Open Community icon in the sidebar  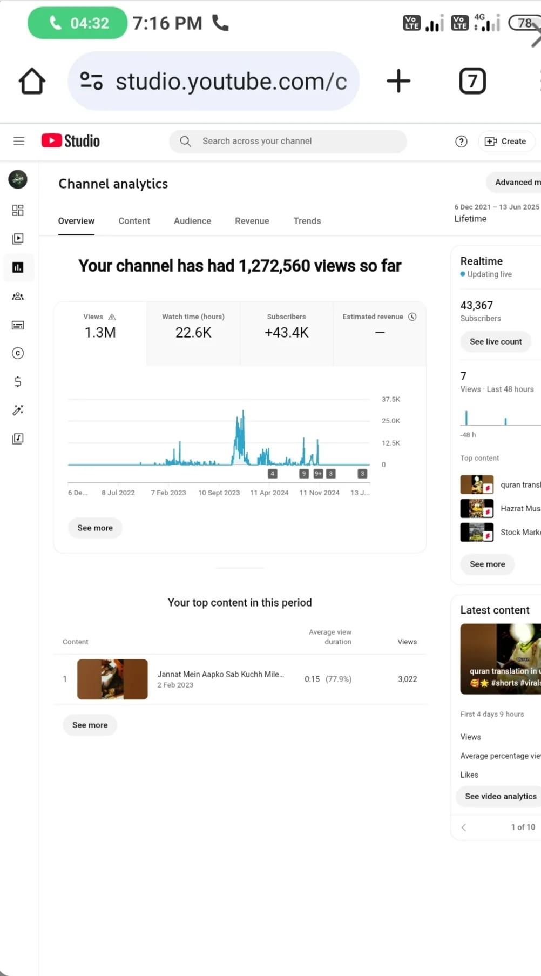point(18,296)
